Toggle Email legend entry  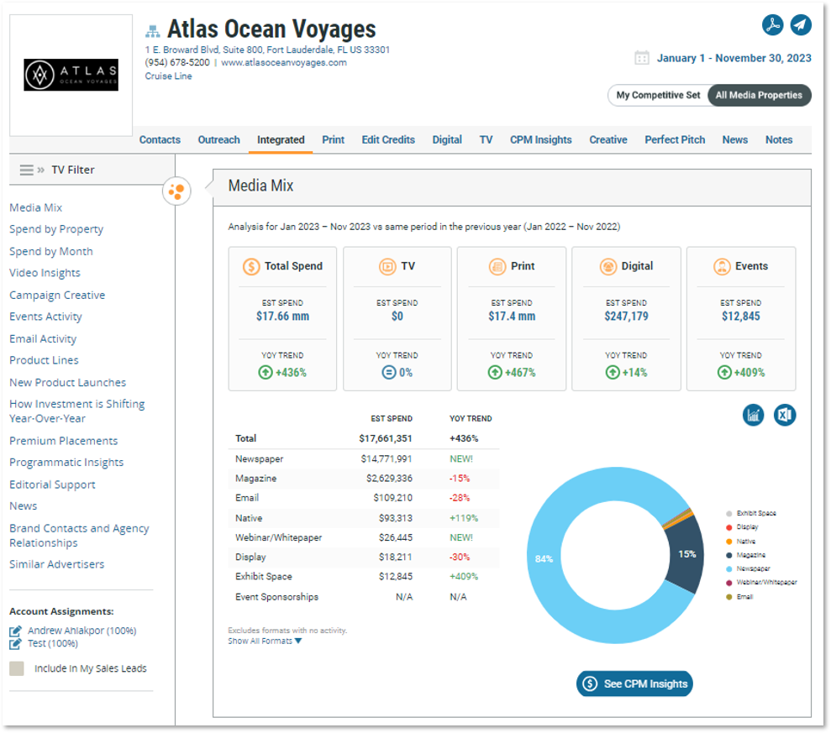coord(740,597)
